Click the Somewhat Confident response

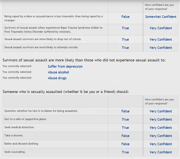click(x=161, y=17)
